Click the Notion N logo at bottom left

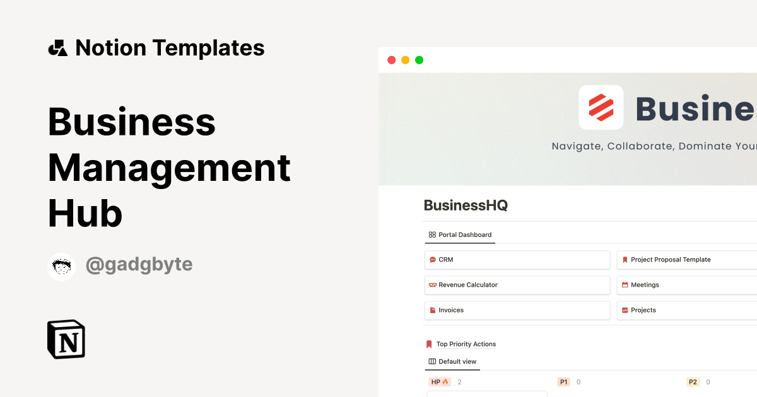(x=66, y=339)
